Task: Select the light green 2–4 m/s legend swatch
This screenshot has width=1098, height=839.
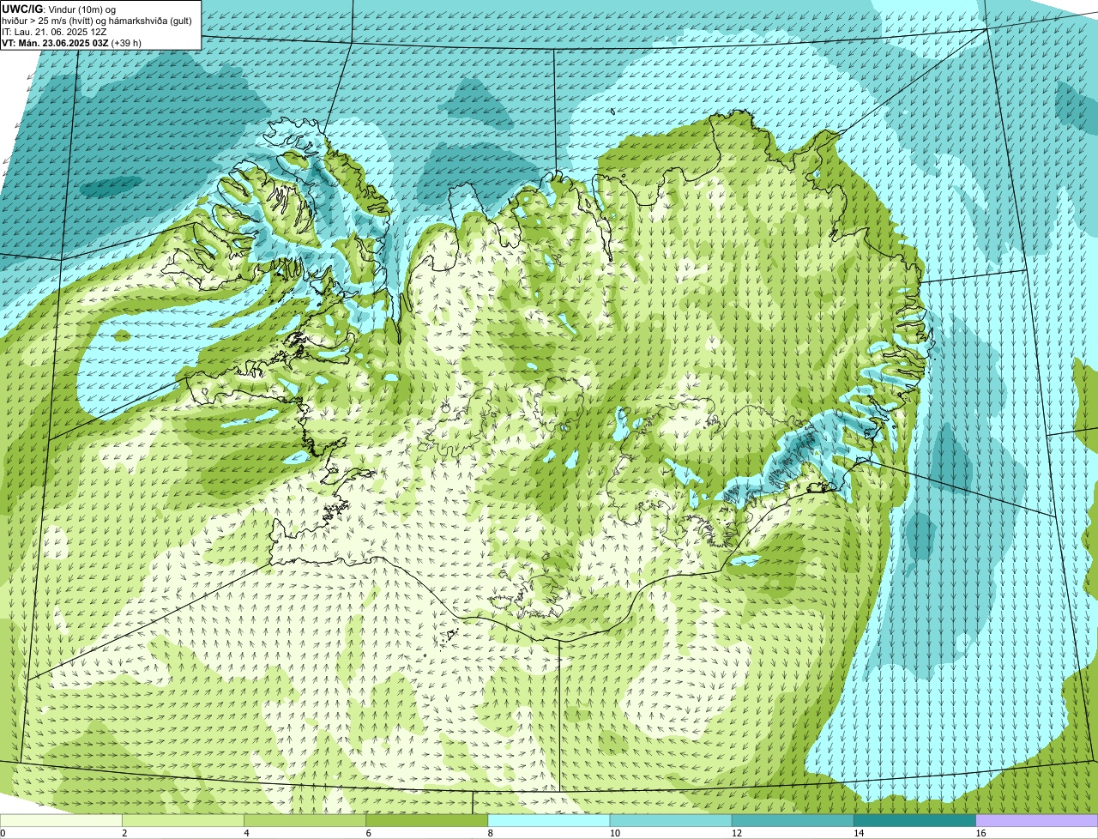Action: (184, 821)
